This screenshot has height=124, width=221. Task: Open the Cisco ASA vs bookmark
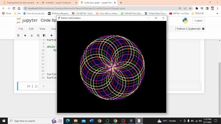pyautogui.click(x=107, y=13)
